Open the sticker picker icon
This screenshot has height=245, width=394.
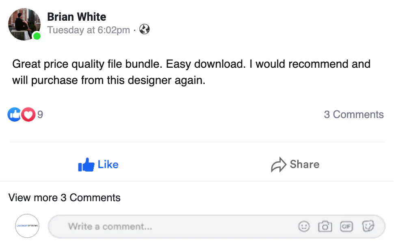coord(368,226)
